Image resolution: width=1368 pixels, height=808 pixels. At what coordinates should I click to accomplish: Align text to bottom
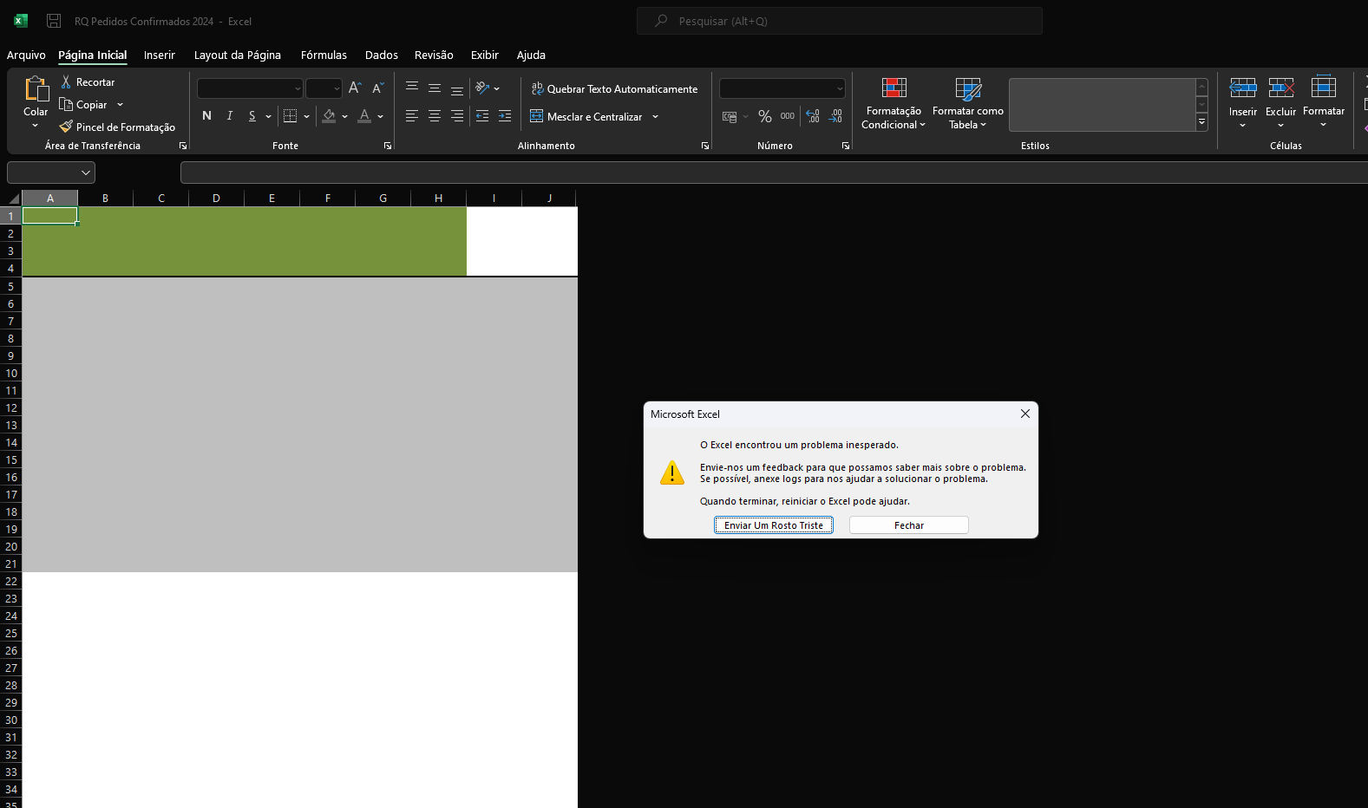457,88
